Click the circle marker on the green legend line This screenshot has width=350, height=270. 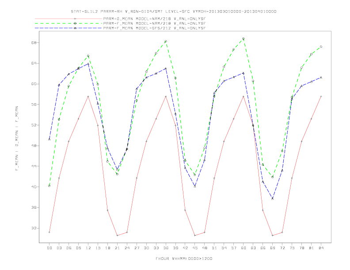(x=75, y=23)
